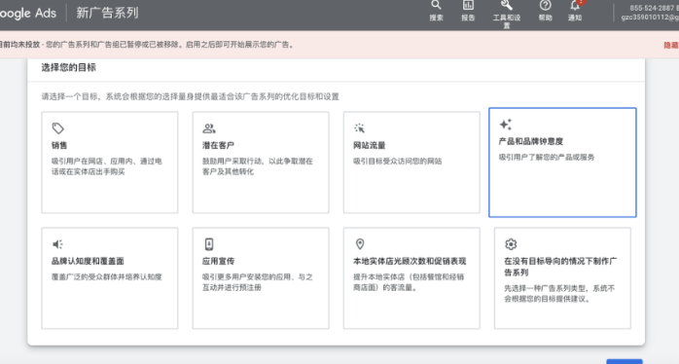Image resolution: width=679 pixels, height=364 pixels.
Task: Click the website traffic (网站流量) cursor icon
Action: coord(359,128)
